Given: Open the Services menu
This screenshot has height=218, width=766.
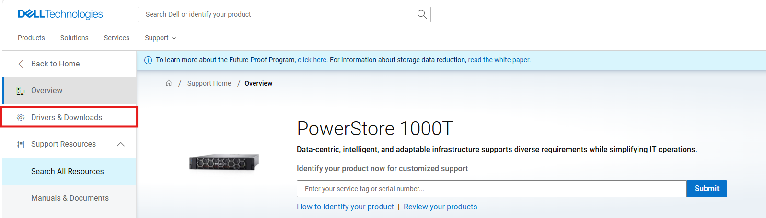Looking at the screenshot, I should coord(116,38).
